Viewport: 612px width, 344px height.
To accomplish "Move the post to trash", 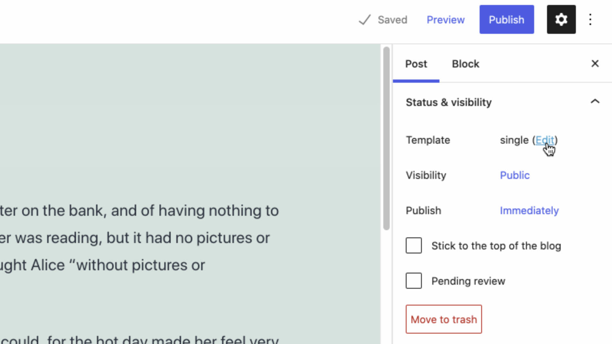I will click(443, 319).
